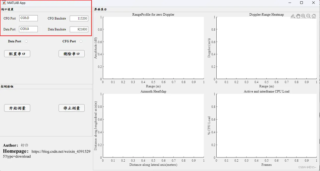Restore view with the home icon
This screenshot has height=171, width=320.
[314, 16]
